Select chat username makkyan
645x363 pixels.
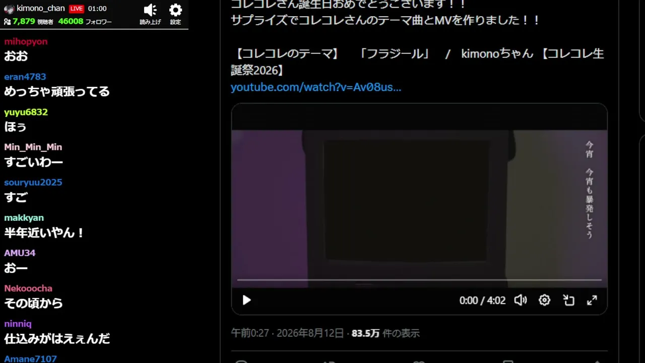click(x=24, y=218)
